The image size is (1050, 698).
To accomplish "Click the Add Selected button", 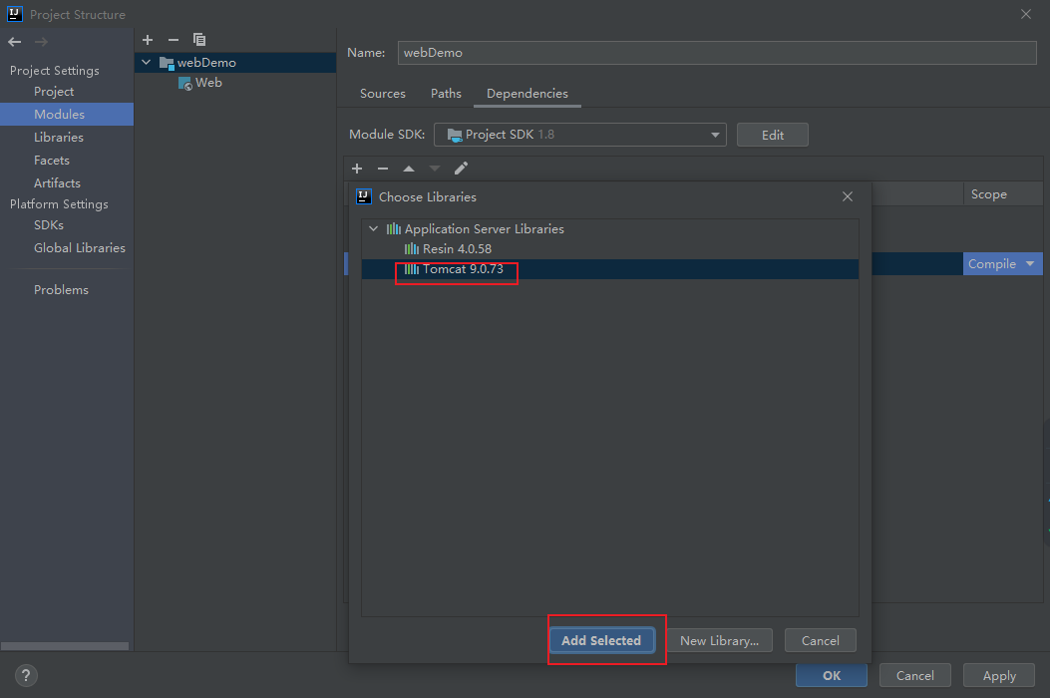I will pyautogui.click(x=601, y=640).
